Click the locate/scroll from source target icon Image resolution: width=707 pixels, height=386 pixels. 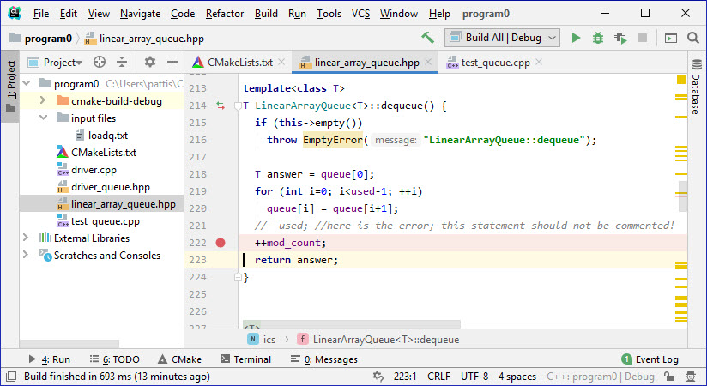click(100, 62)
